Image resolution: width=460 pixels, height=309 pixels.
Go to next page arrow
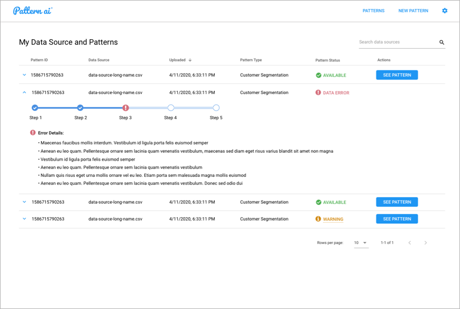[426, 243]
